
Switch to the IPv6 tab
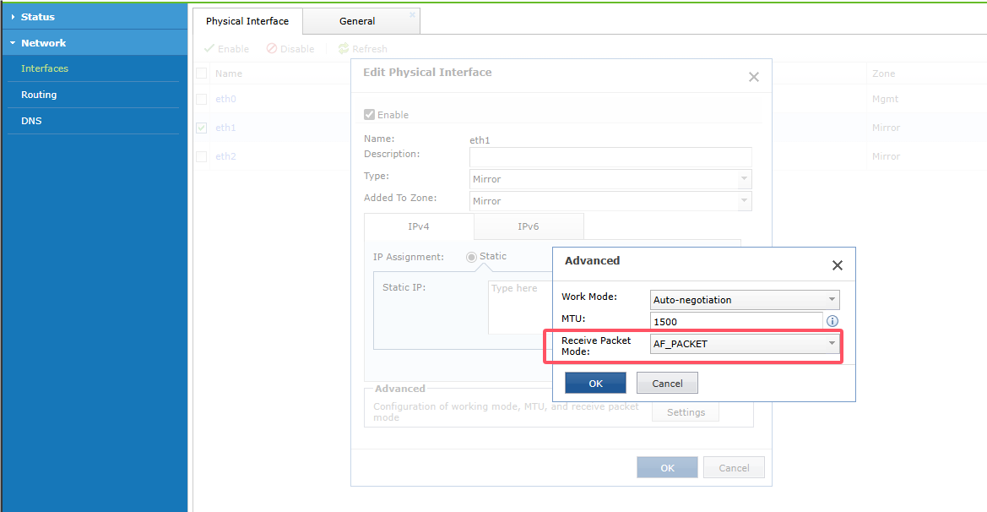tap(529, 226)
